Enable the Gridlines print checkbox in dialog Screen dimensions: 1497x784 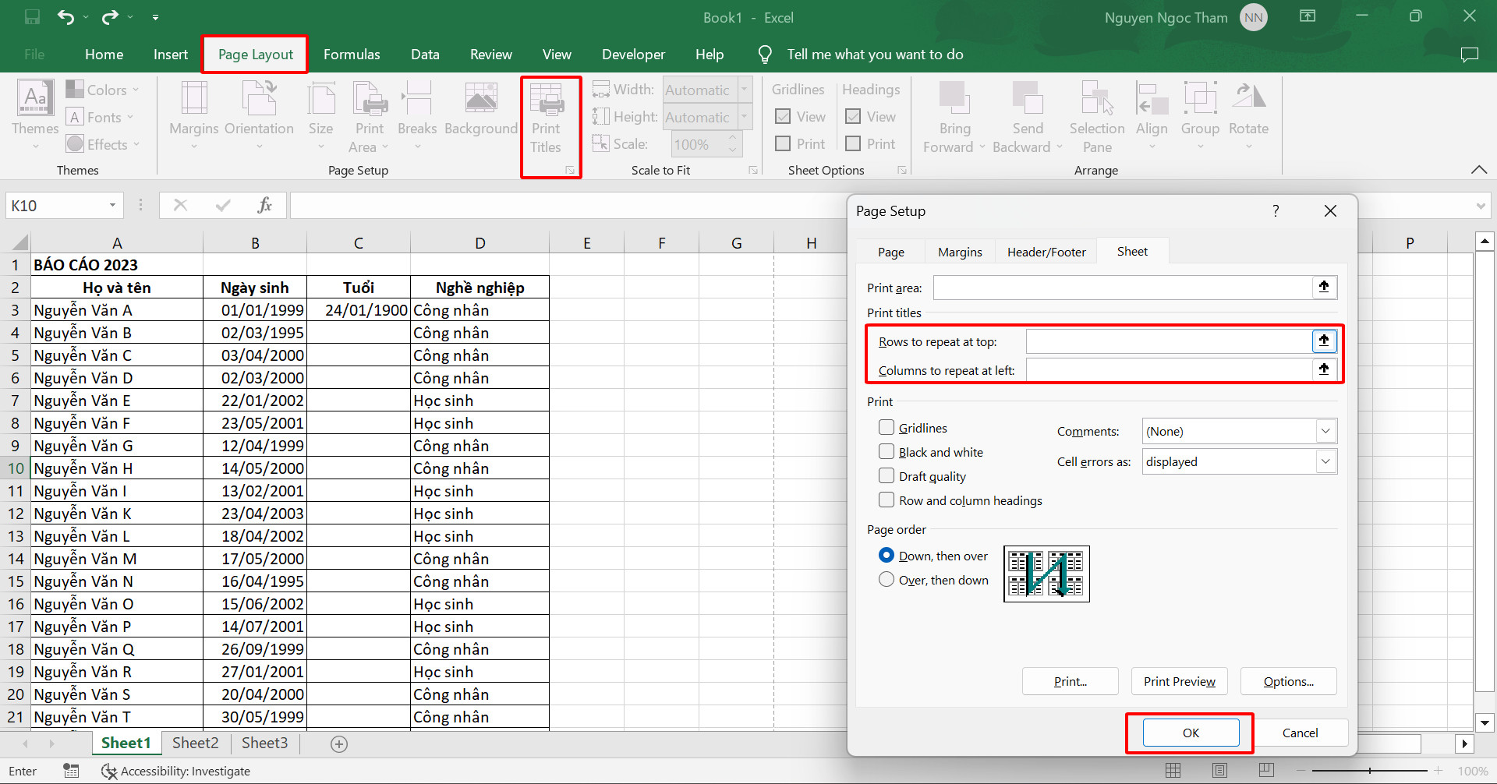pyautogui.click(x=887, y=428)
